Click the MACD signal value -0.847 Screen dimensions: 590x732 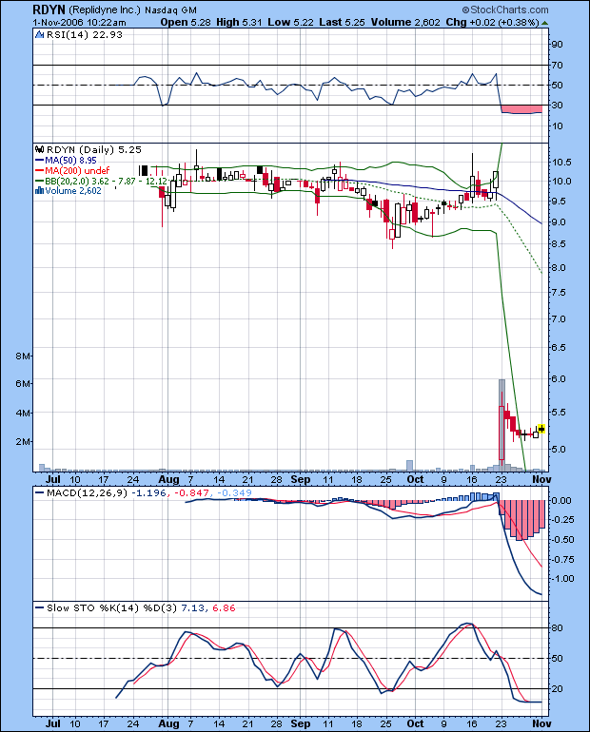[191, 493]
